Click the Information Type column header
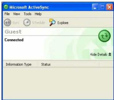Image resolution: width=114 pixels, height=100 pixels. (21, 64)
